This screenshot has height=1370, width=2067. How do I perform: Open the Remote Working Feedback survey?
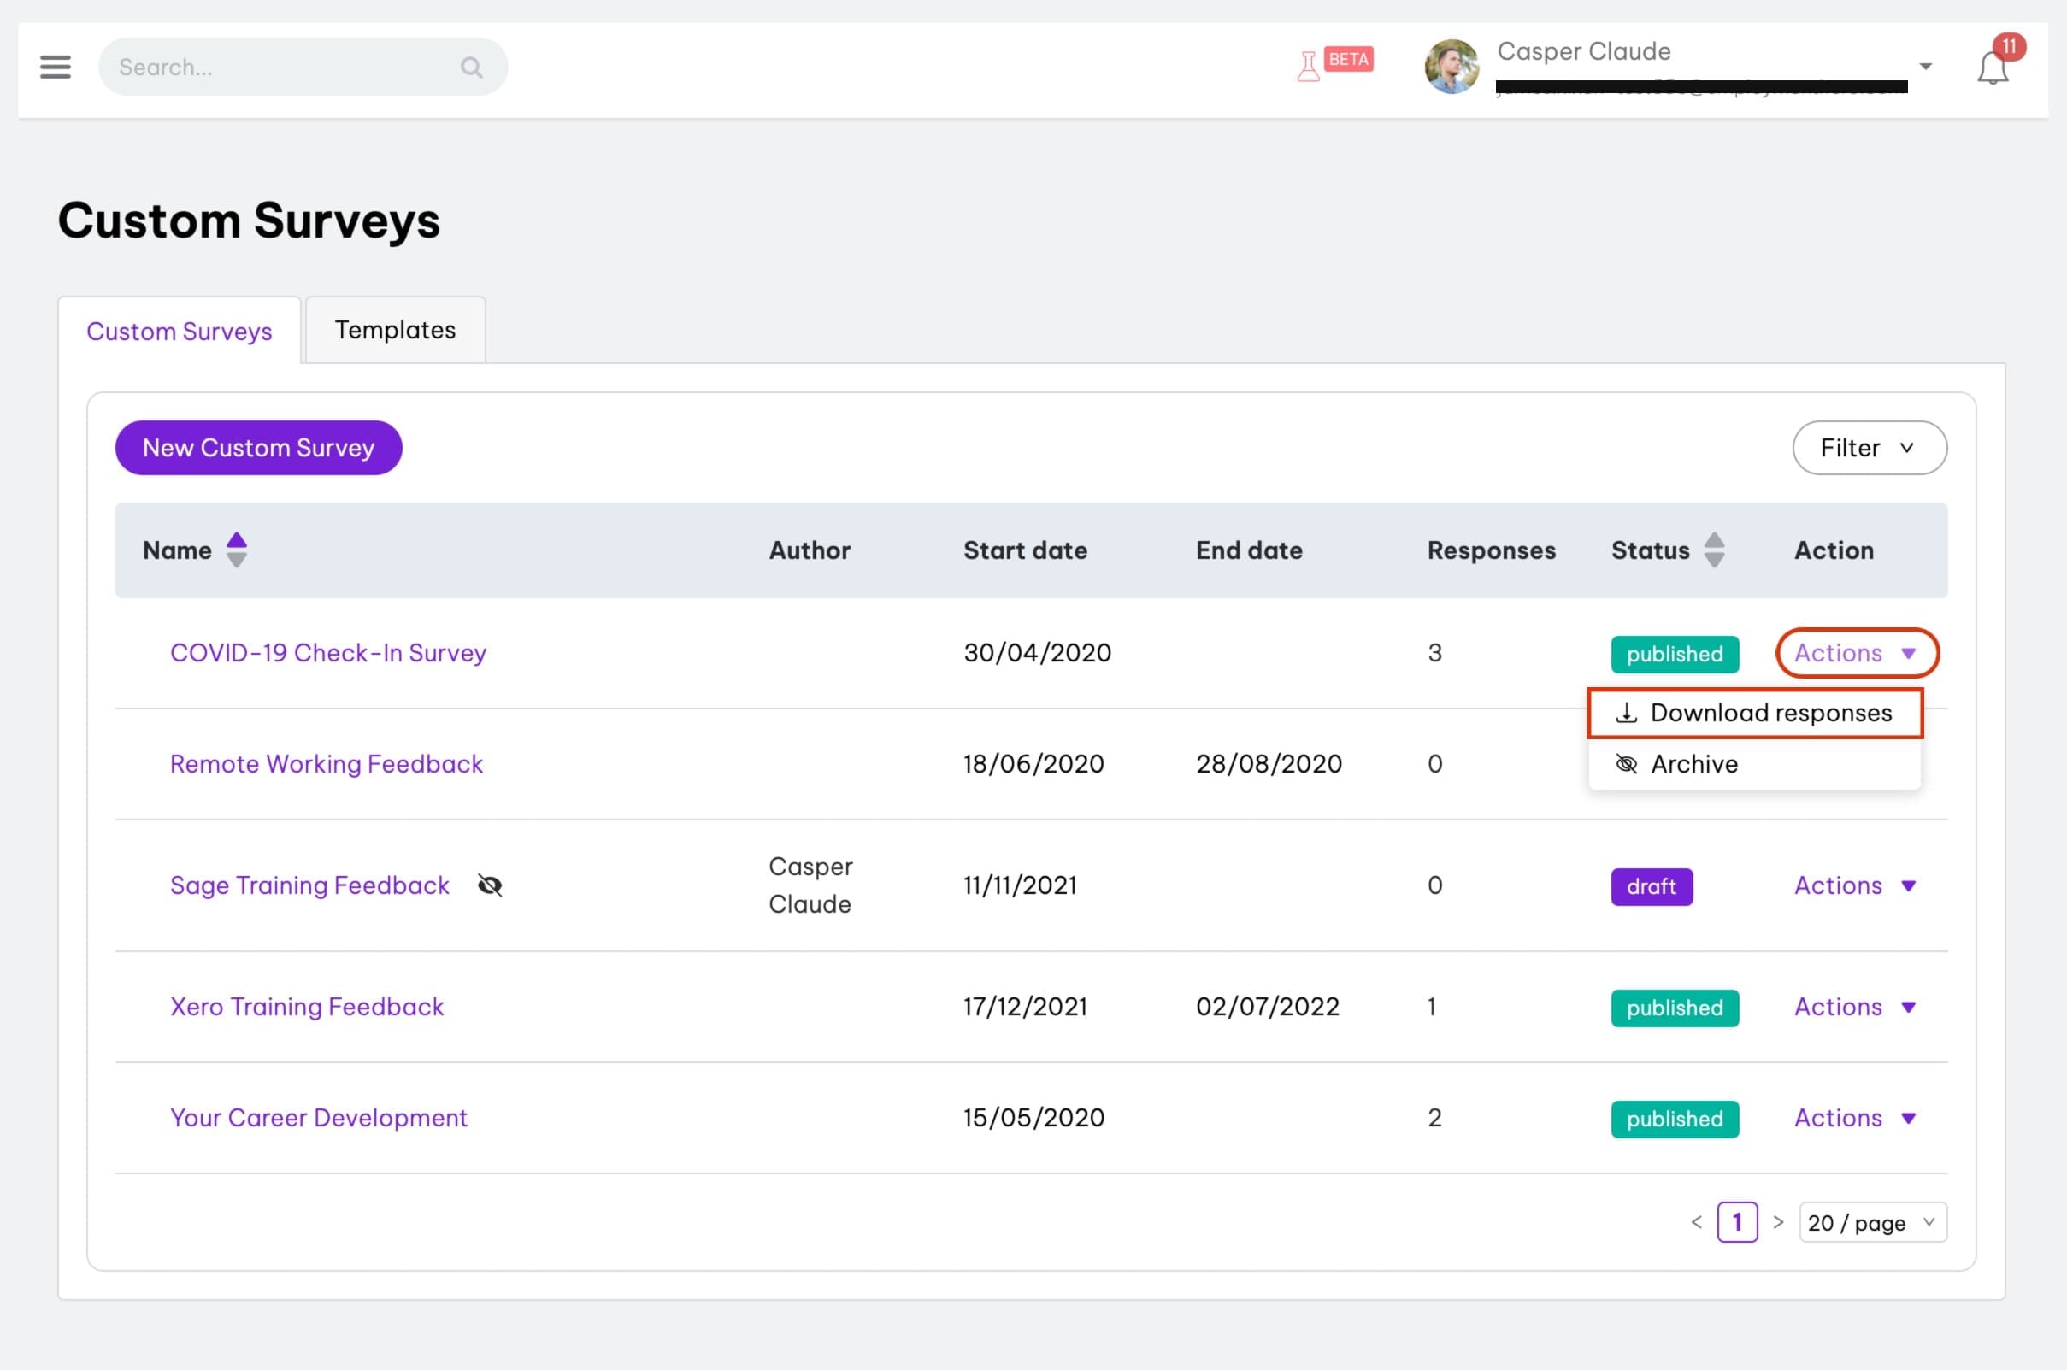(326, 764)
